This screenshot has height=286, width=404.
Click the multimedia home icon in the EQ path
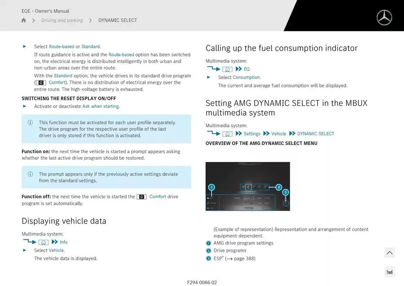pyautogui.click(x=227, y=69)
